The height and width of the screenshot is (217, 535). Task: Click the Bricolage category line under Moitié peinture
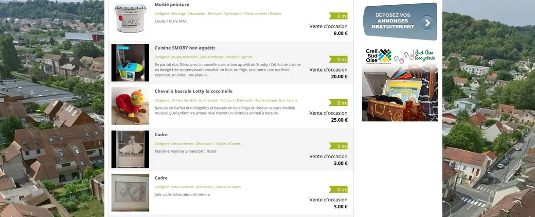click(217, 14)
